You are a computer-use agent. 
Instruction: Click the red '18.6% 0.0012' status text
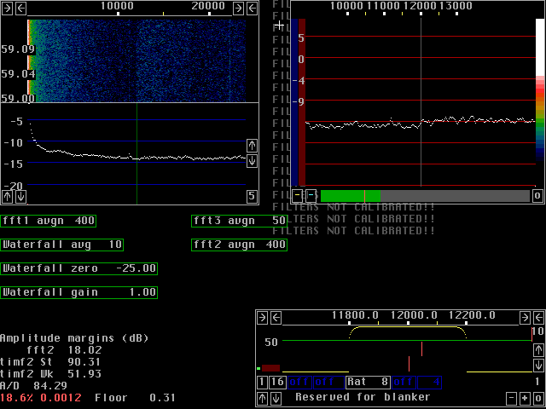pos(41,398)
